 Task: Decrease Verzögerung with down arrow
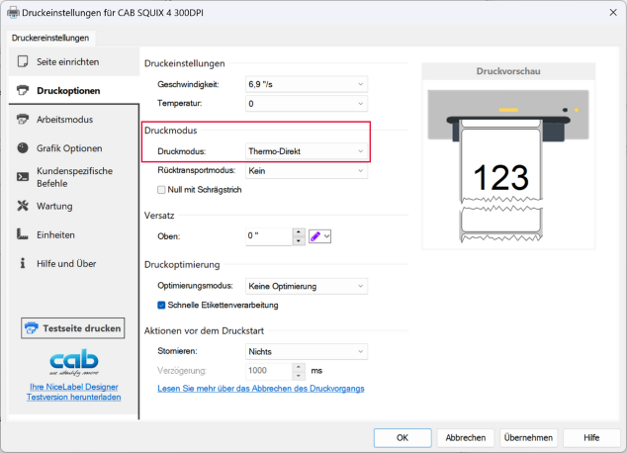(x=299, y=376)
